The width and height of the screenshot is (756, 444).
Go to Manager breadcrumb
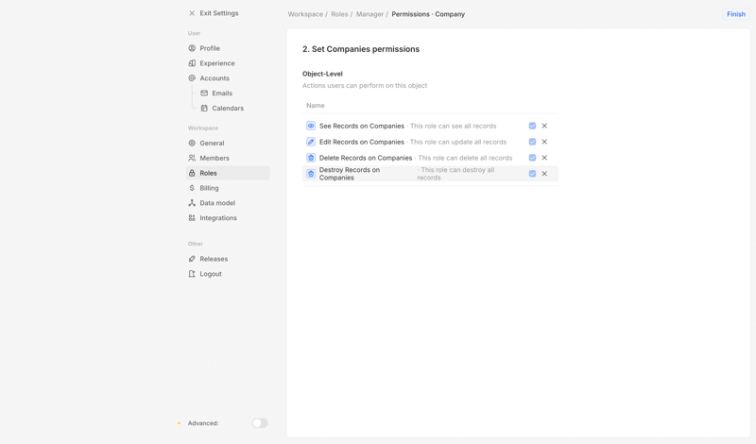(x=369, y=14)
